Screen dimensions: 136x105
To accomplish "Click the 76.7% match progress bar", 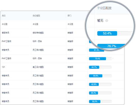I will 112,46.
